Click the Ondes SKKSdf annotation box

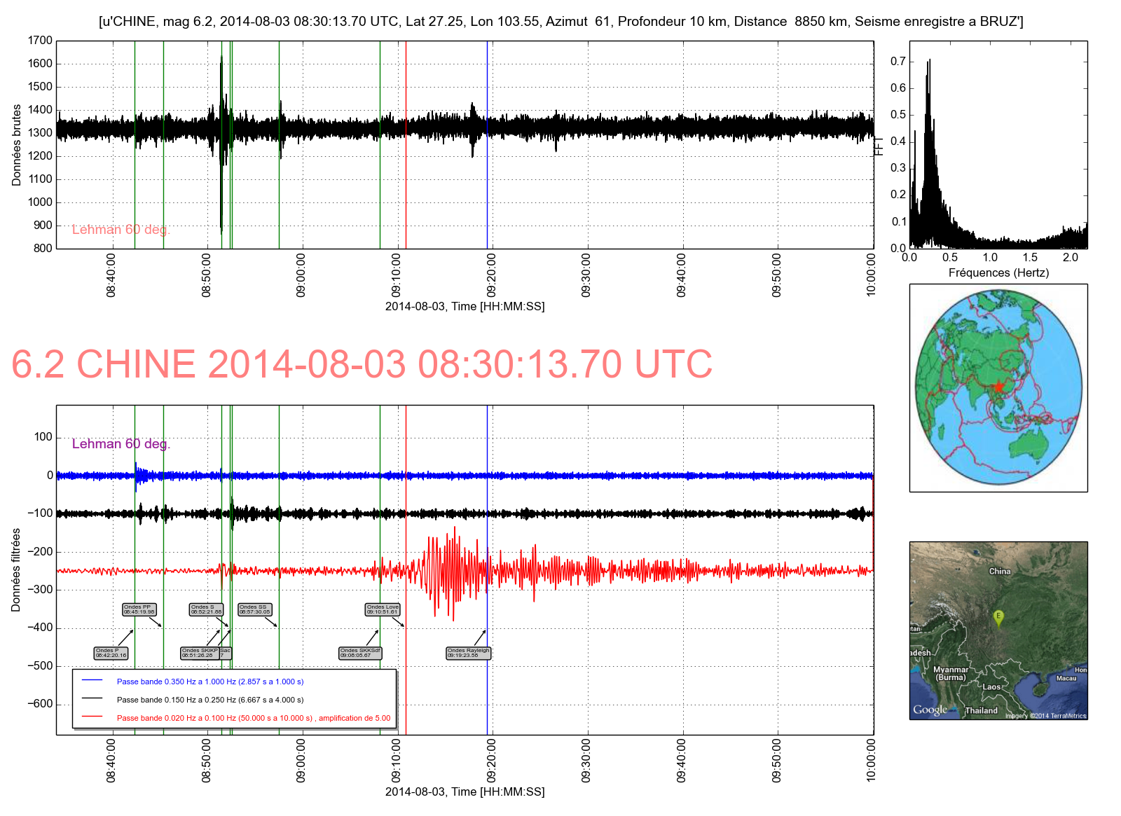pos(360,654)
